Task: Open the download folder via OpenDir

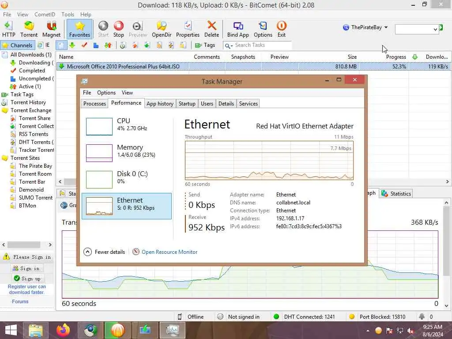Action: [162, 29]
